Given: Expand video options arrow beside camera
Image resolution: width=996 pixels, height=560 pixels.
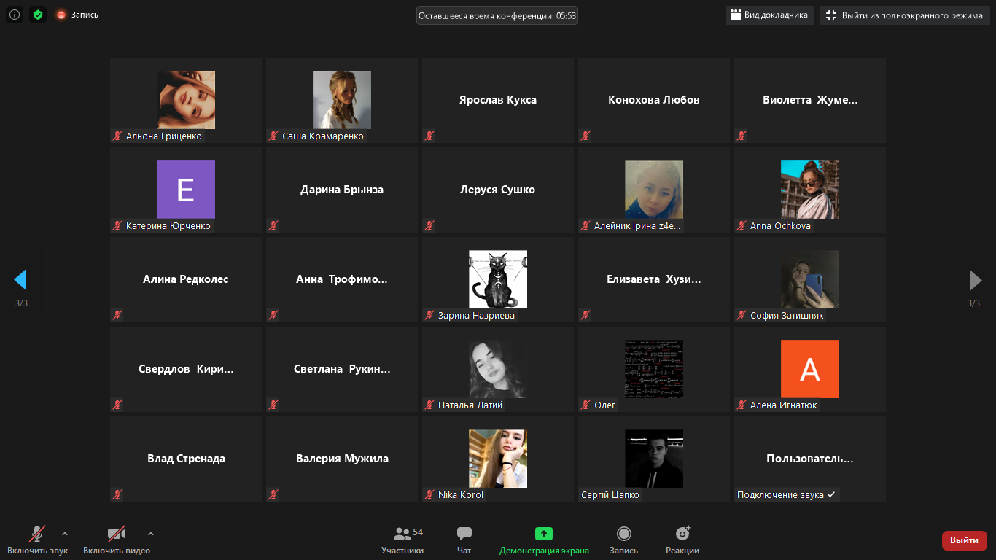Looking at the screenshot, I should tap(151, 534).
